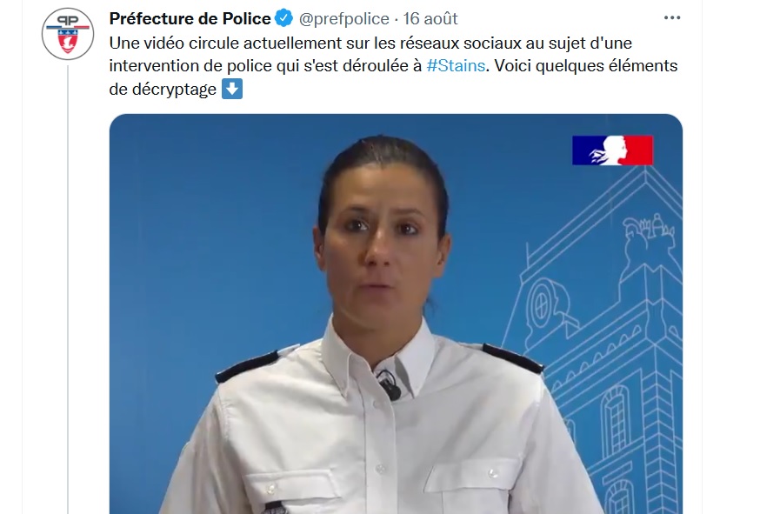Click the blue verified badge
The height and width of the screenshot is (514, 780).
[284, 18]
